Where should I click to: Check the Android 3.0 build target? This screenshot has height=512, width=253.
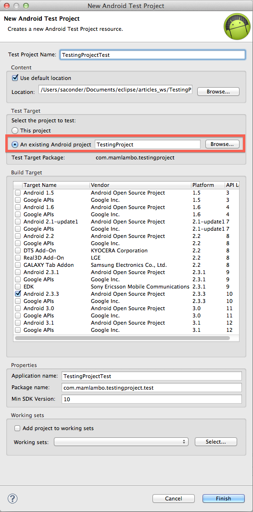pyautogui.click(x=18, y=308)
